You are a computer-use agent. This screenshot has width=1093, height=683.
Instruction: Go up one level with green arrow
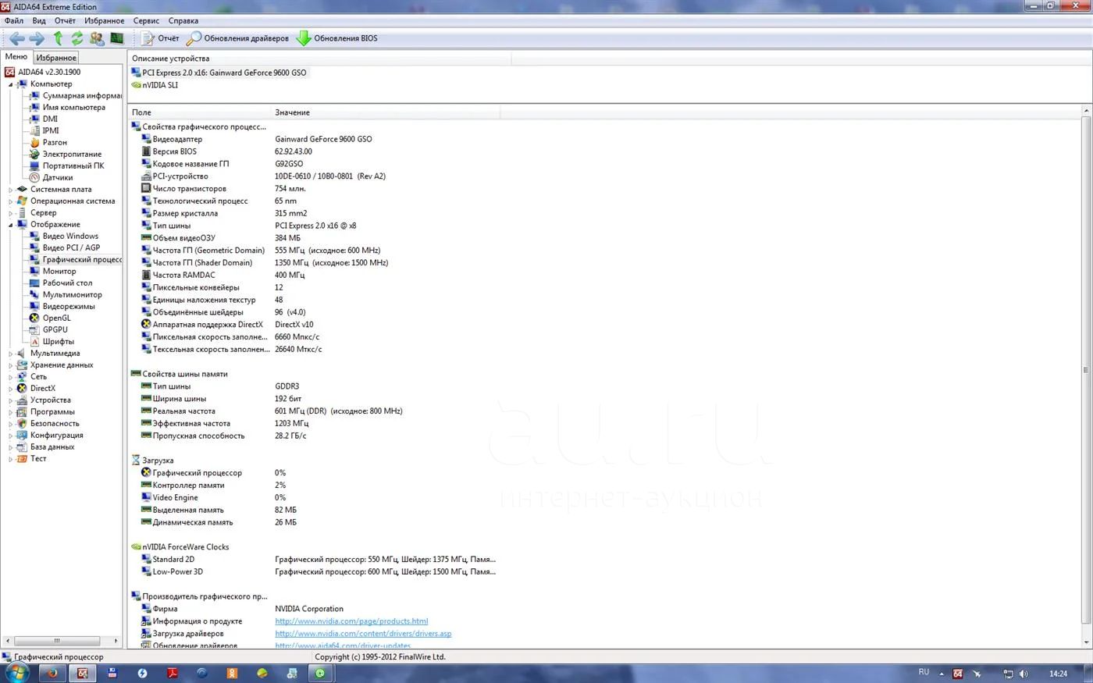point(58,38)
